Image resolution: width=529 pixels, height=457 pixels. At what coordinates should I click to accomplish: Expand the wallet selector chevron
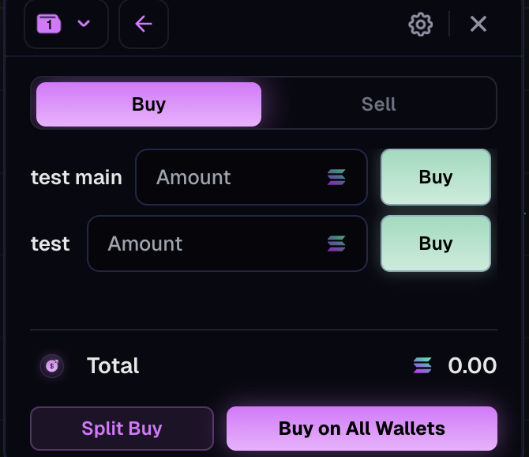tap(84, 24)
